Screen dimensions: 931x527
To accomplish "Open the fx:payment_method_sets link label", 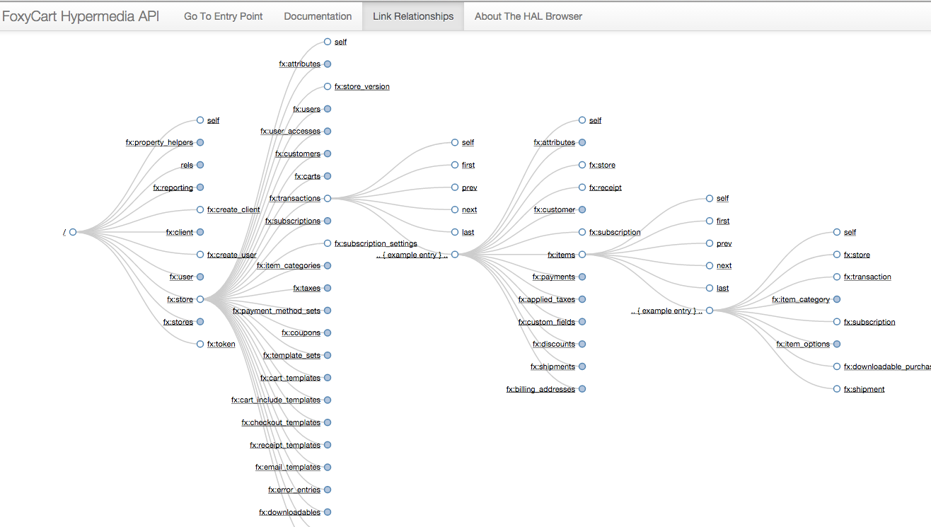I will coord(277,311).
